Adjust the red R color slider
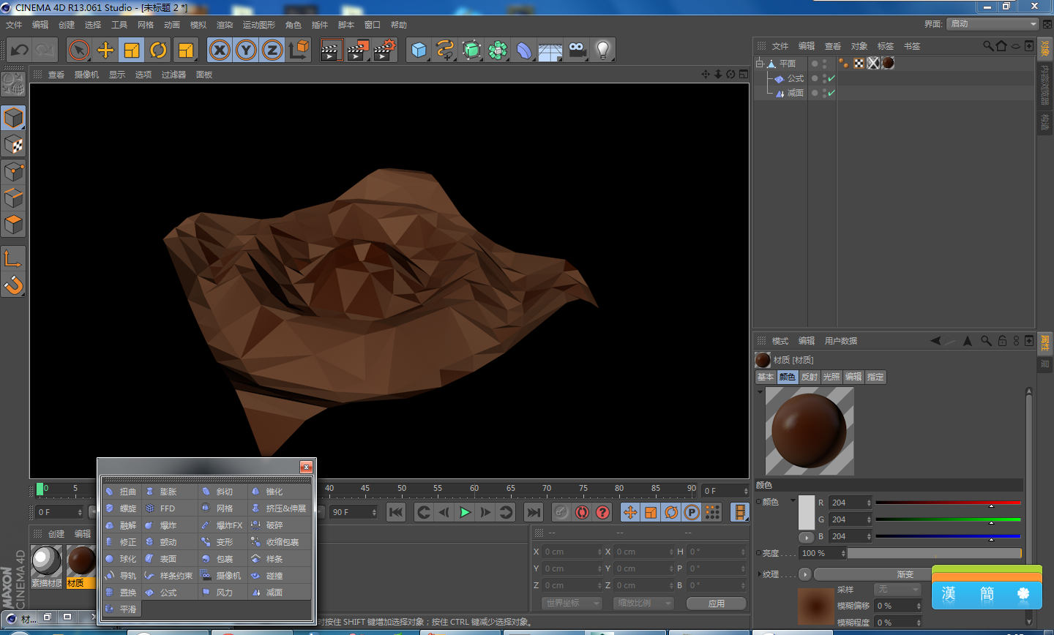Viewport: 1054px width, 635px height. click(948, 503)
